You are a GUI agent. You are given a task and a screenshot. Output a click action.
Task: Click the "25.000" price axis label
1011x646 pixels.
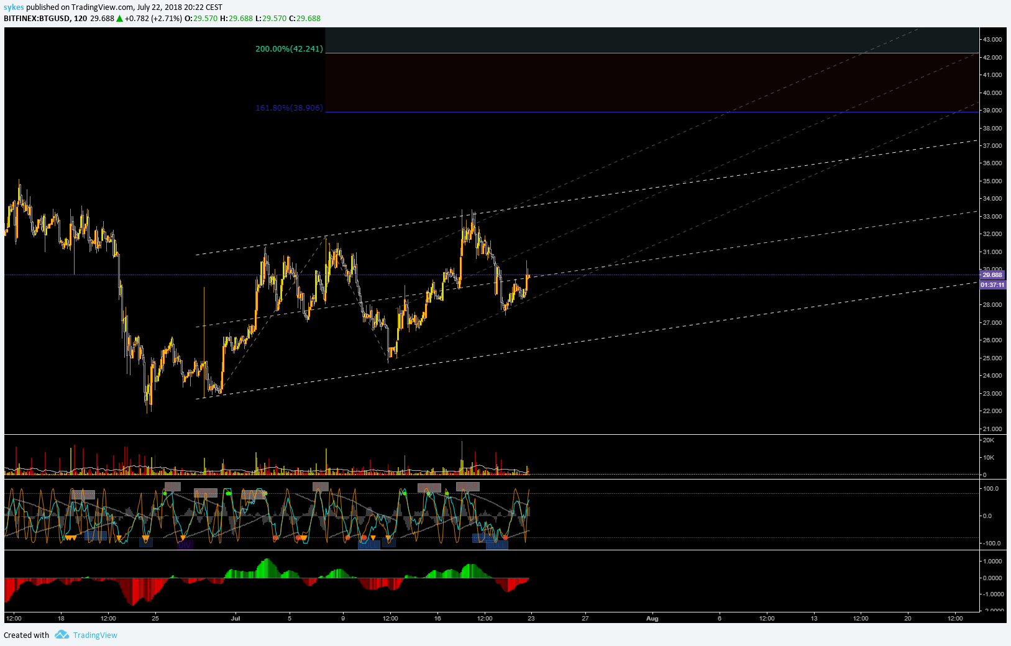(992, 358)
